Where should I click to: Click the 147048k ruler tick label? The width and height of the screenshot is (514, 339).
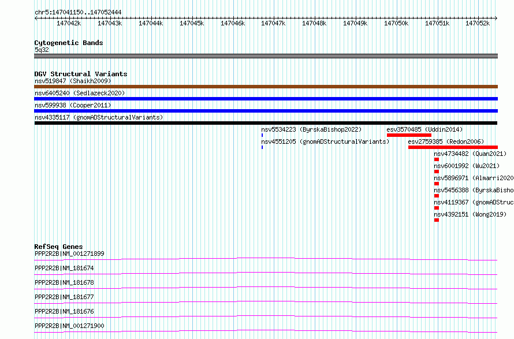(x=314, y=23)
